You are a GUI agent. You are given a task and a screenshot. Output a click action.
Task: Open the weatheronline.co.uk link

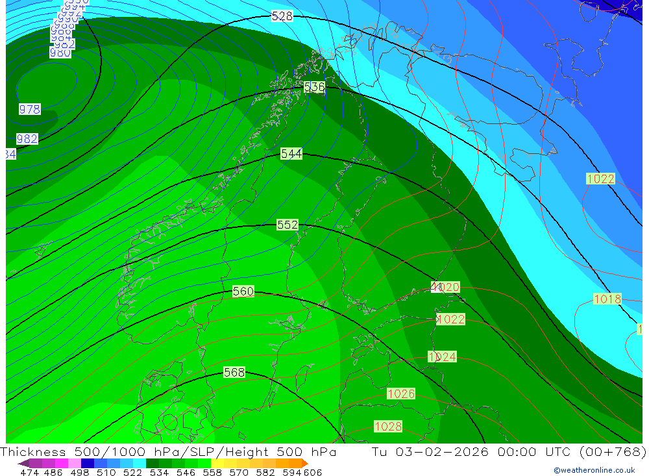pos(594,470)
